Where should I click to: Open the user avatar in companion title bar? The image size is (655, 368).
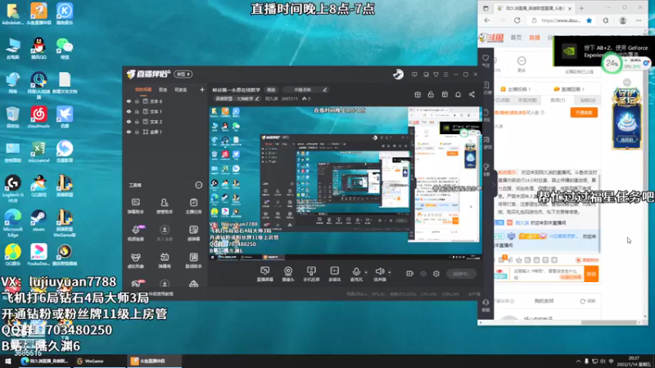(398, 74)
